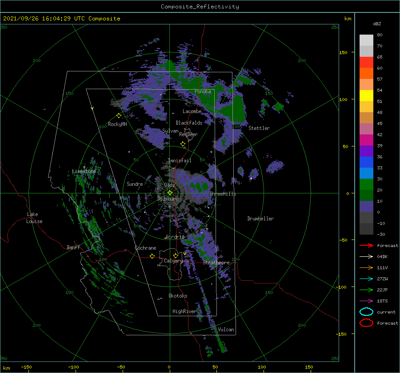Click the yellow diamond marker below RedDeer
400x373 pixels.
pyautogui.click(x=183, y=144)
